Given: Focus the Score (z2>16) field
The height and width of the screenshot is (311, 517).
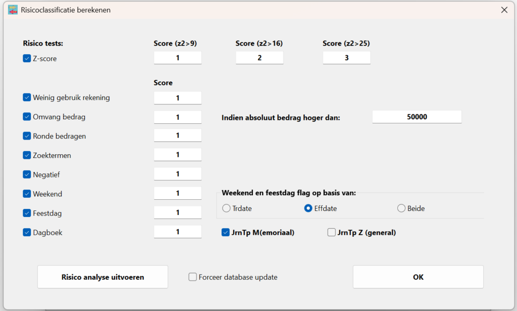Looking at the screenshot, I should (260, 58).
